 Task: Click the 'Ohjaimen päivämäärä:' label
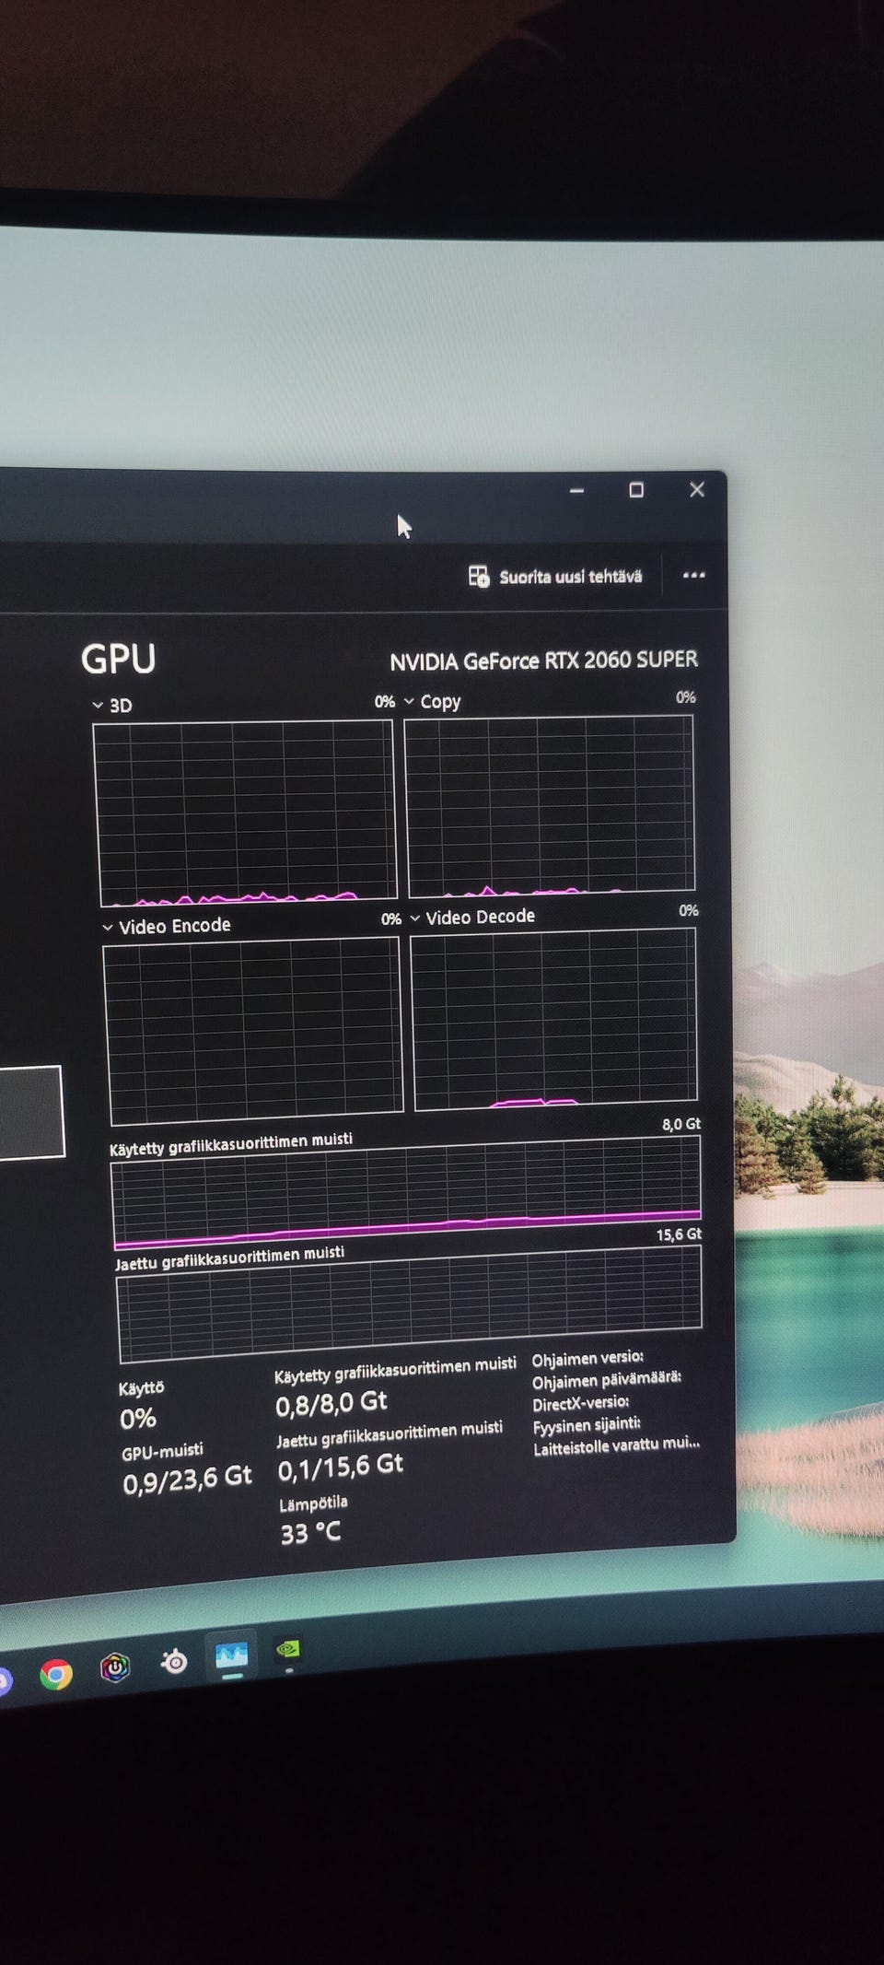[607, 1379]
